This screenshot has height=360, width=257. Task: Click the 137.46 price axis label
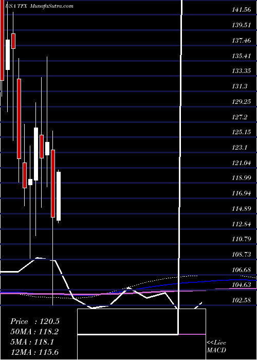click(x=242, y=41)
